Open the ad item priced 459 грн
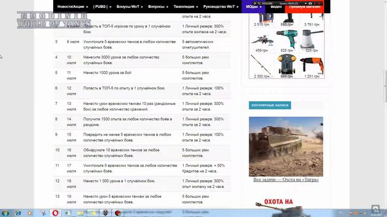The image size is (387, 217). coord(262,42)
